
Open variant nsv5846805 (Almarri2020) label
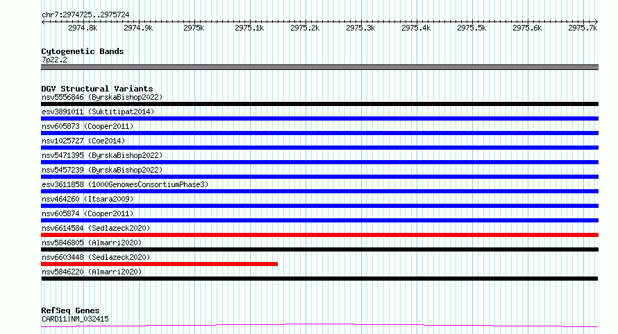coord(92,243)
